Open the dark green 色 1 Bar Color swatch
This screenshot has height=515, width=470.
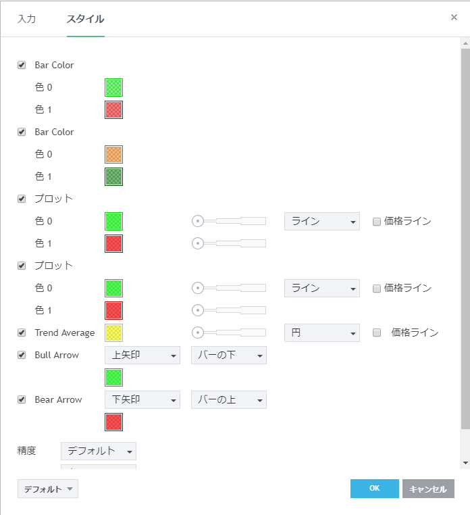pyautogui.click(x=113, y=176)
